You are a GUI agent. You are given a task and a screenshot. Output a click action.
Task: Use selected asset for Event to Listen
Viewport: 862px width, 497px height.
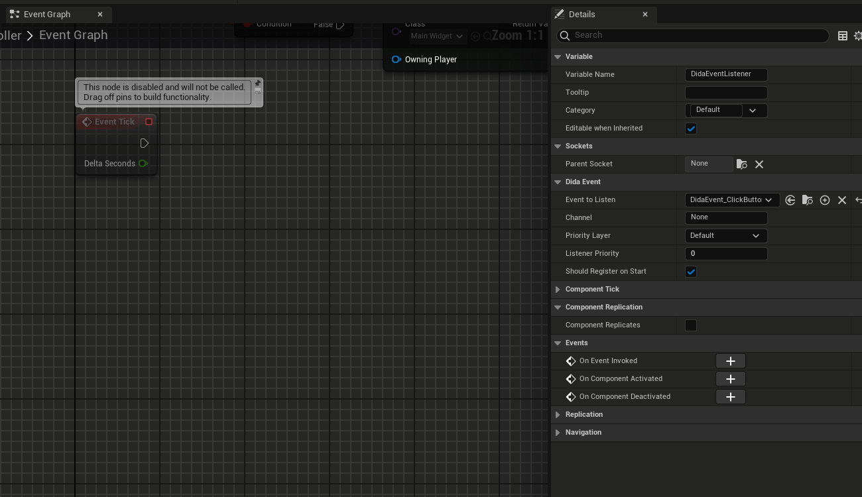790,200
